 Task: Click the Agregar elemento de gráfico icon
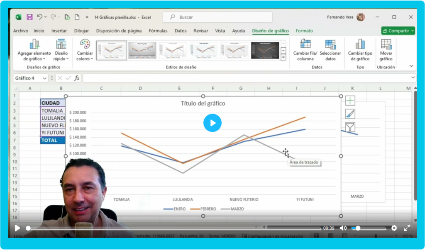click(34, 44)
